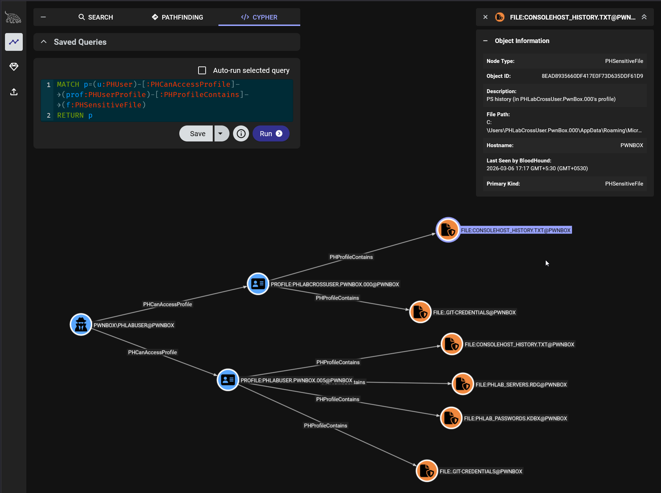Viewport: 661px width, 493px height.
Task: Click the FILE:PHLAB_SERVERS.RDG file node
Action: click(462, 384)
